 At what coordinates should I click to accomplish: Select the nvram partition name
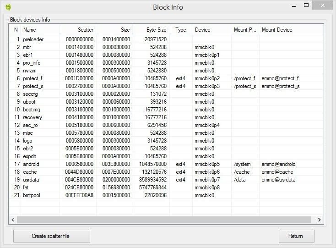click(30, 71)
